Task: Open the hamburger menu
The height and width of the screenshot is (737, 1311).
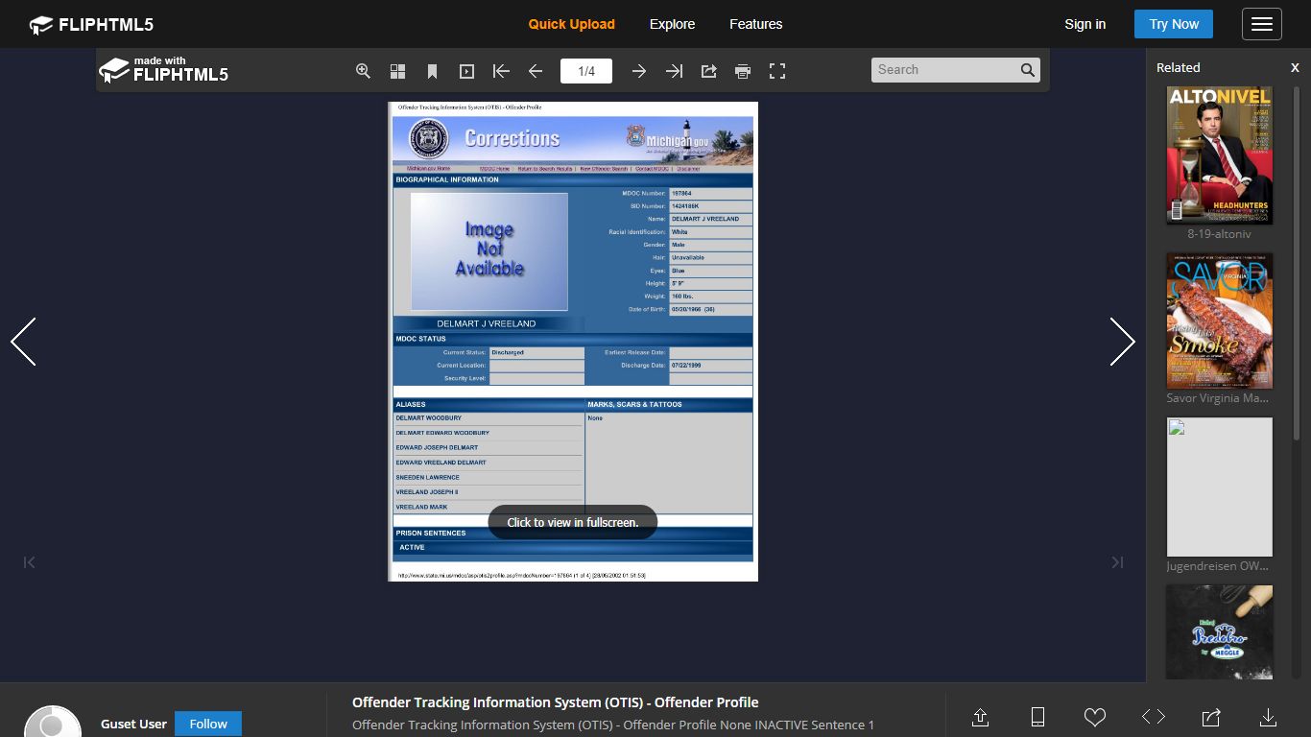Action: [1261, 24]
